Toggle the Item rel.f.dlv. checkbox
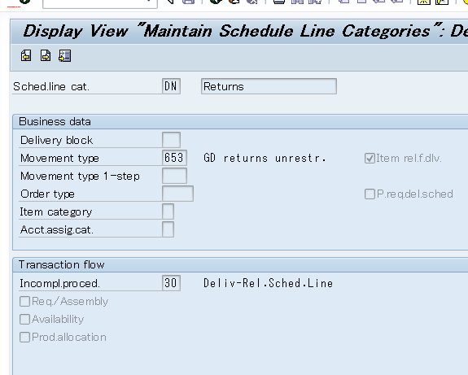This screenshot has height=375, width=468. pos(370,158)
